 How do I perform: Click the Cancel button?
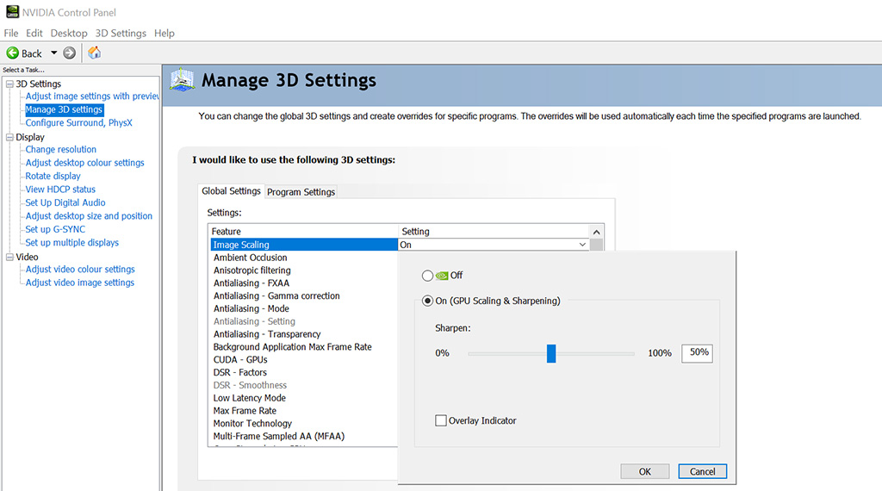[702, 471]
